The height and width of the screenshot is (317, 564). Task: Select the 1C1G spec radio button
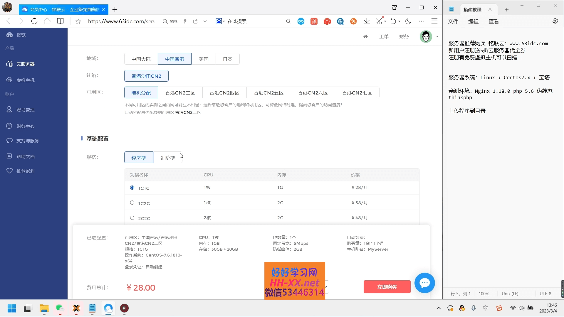point(132,188)
